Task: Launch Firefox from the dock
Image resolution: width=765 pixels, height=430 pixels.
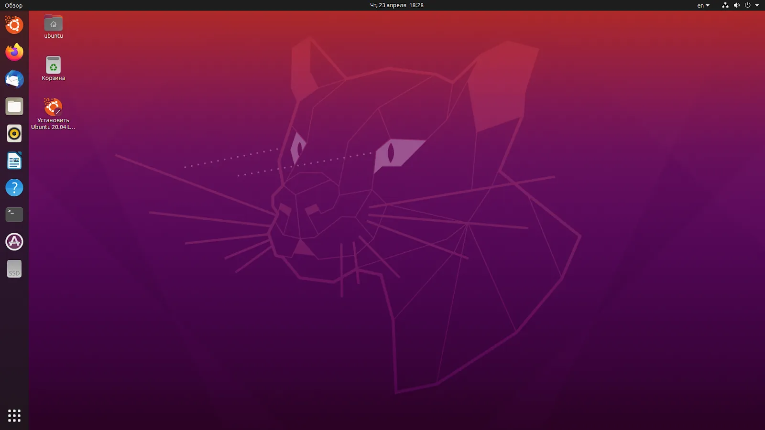Action: click(14, 52)
